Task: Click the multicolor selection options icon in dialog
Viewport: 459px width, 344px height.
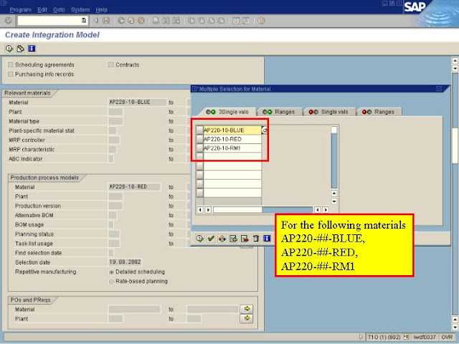Action: pyautogui.click(x=222, y=239)
